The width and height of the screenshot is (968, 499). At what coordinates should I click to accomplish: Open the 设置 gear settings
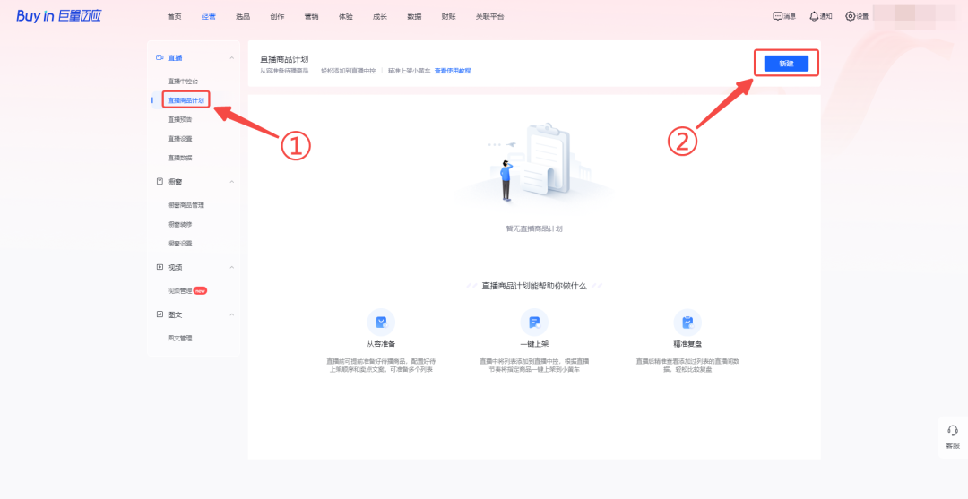850,16
